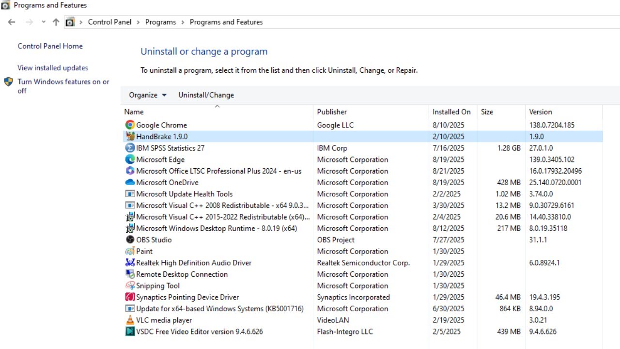Click the VSDC Free Video Editor icon
This screenshot has height=349, width=620.
130,332
